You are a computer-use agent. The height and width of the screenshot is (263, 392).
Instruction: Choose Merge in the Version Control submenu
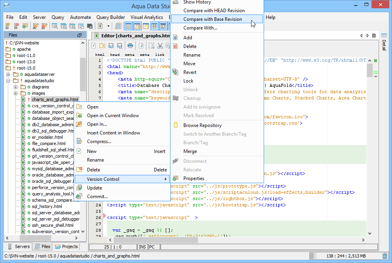click(x=217, y=151)
